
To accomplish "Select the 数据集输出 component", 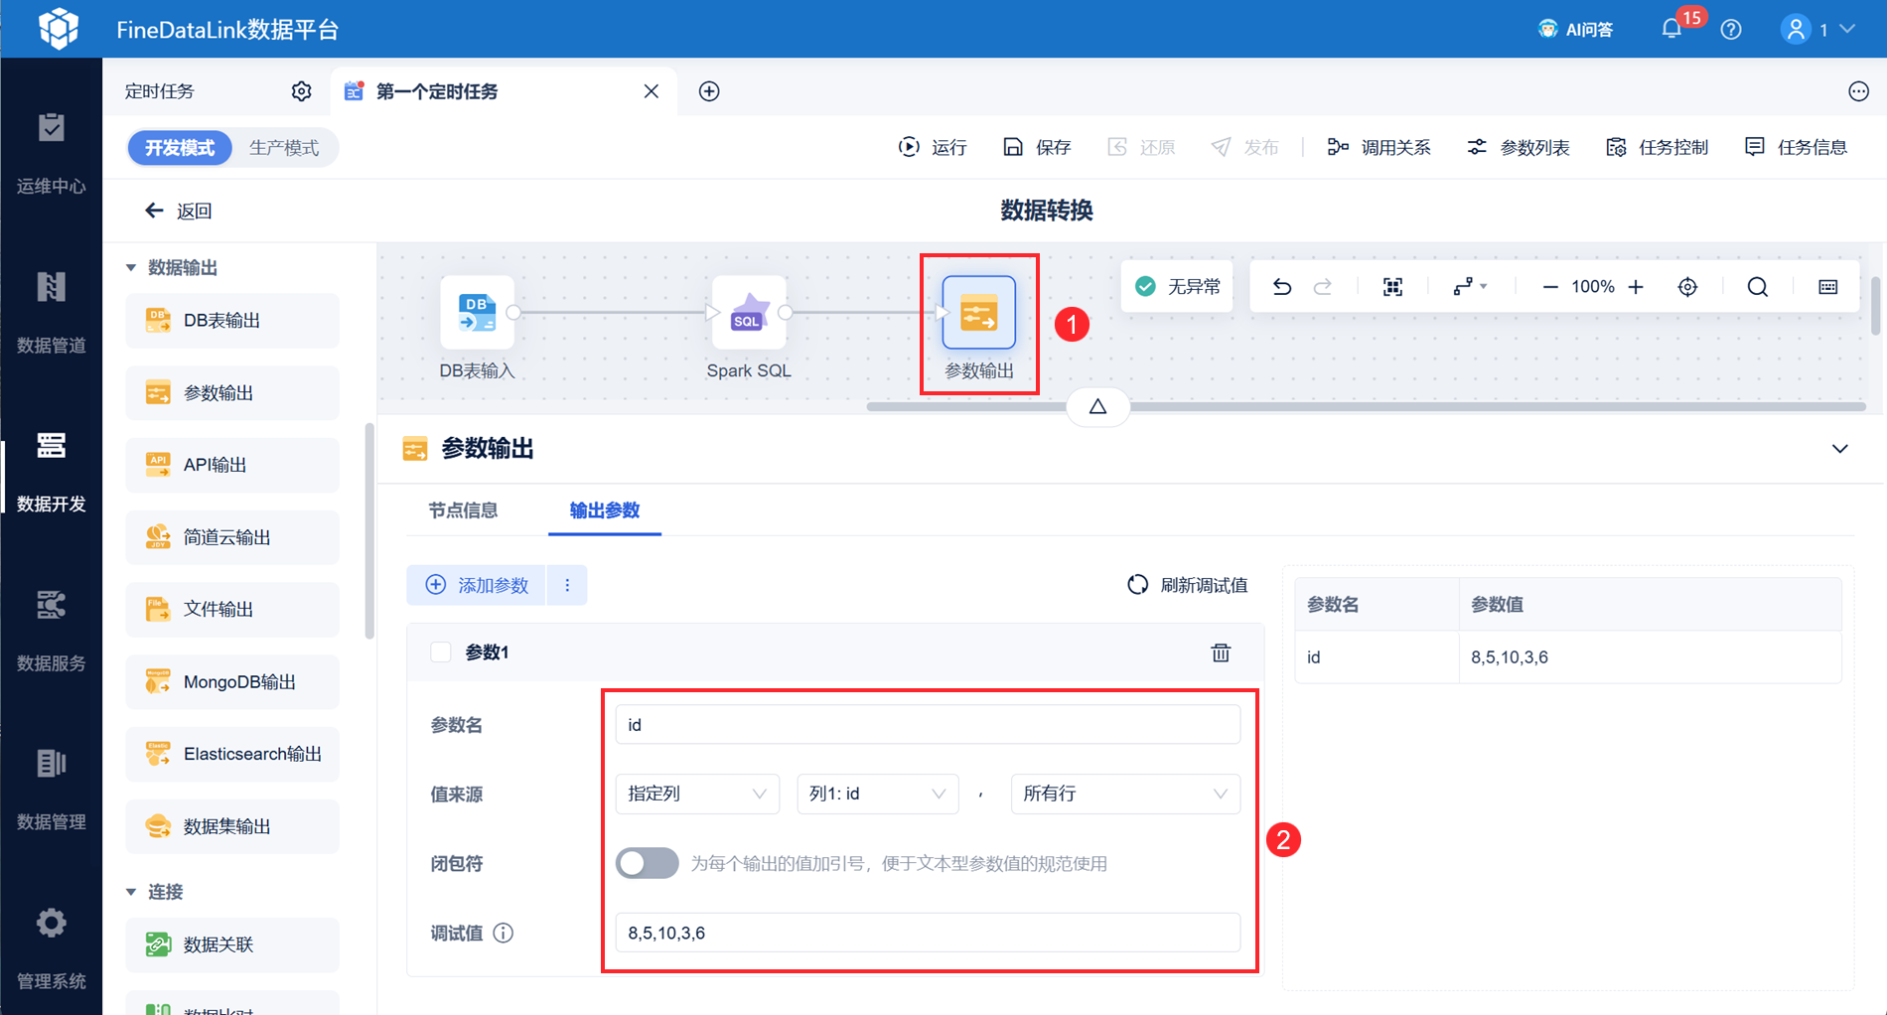I will tap(232, 826).
